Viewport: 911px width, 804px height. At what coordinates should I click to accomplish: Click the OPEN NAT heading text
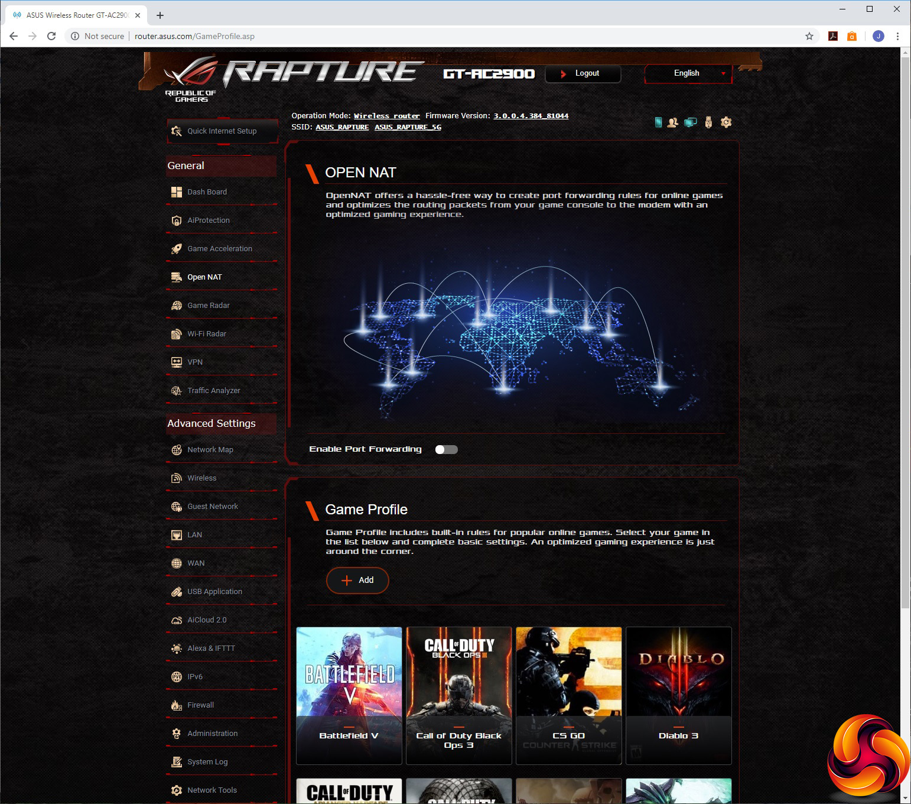[x=360, y=173]
